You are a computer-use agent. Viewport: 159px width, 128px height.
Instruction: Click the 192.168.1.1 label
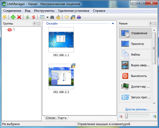(61, 55)
